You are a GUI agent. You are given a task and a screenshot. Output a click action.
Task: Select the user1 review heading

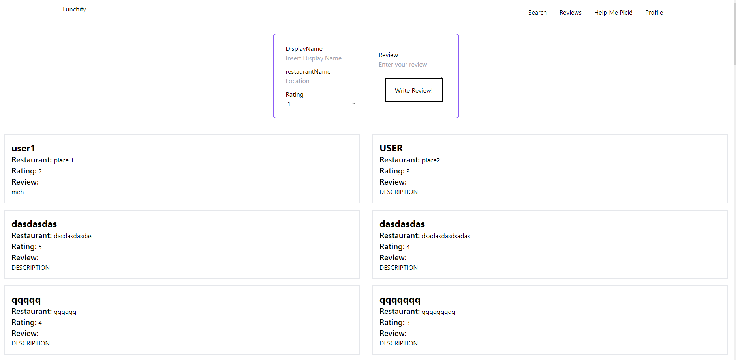[x=23, y=148]
